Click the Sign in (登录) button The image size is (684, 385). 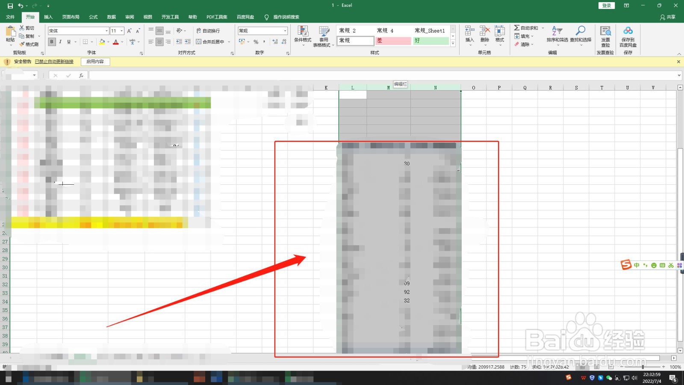coord(606,6)
